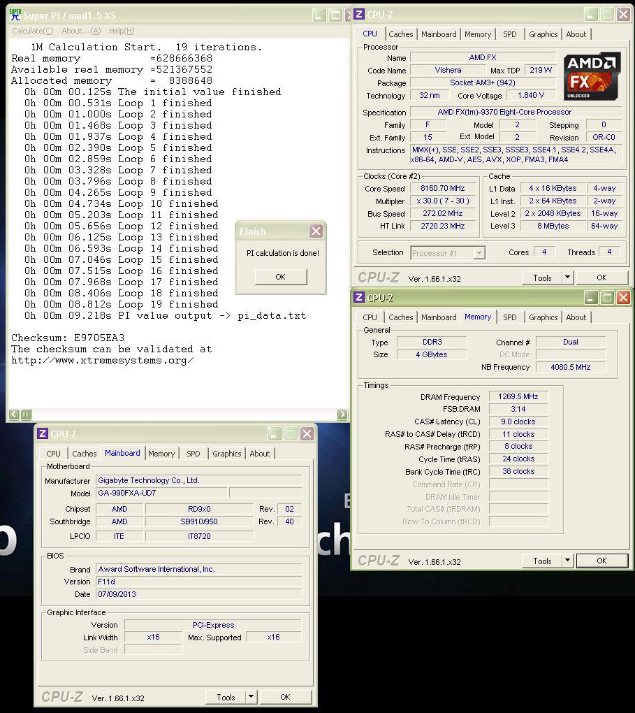Viewport: 635px width, 713px height.
Task: Click the top CPU-Z window's Z icon
Action: 358,14
